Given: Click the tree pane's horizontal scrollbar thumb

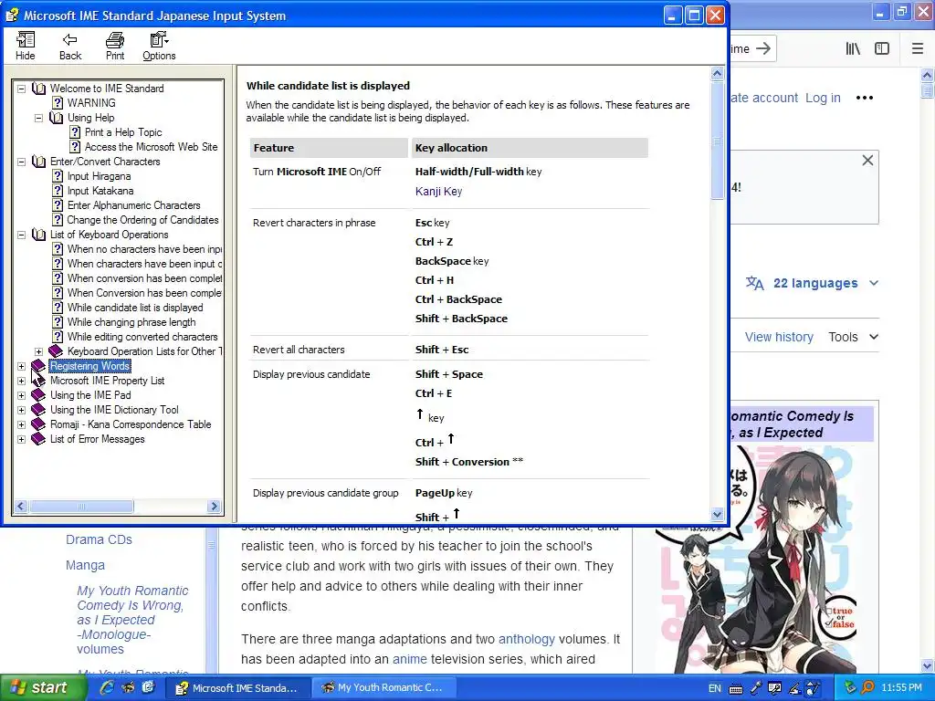Looking at the screenshot, I should pyautogui.click(x=81, y=506).
